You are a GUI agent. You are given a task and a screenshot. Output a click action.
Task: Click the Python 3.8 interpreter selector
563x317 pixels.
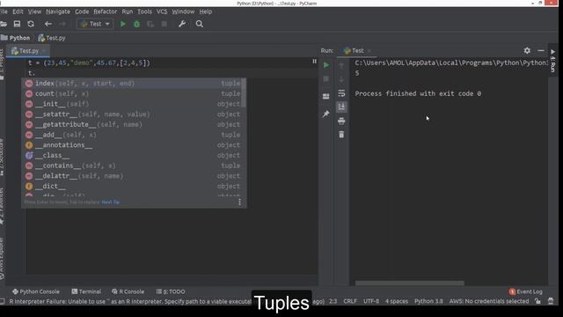pos(428,301)
